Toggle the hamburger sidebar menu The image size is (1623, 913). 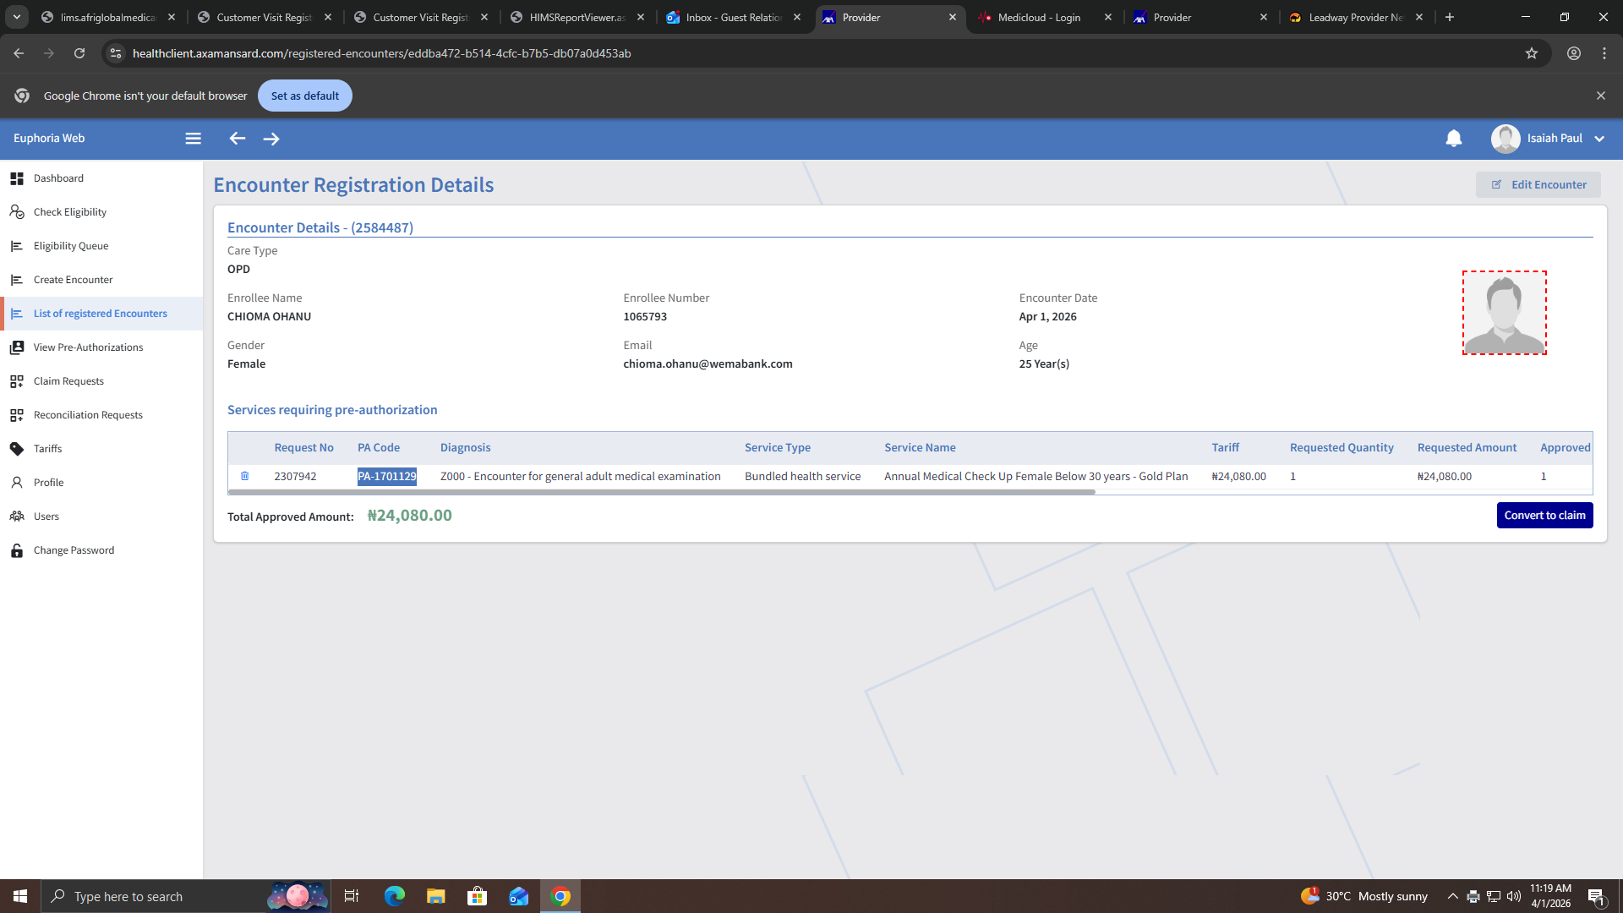coord(193,139)
